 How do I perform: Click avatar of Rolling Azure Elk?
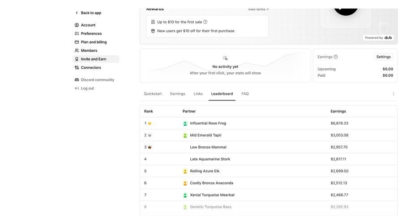click(x=185, y=171)
